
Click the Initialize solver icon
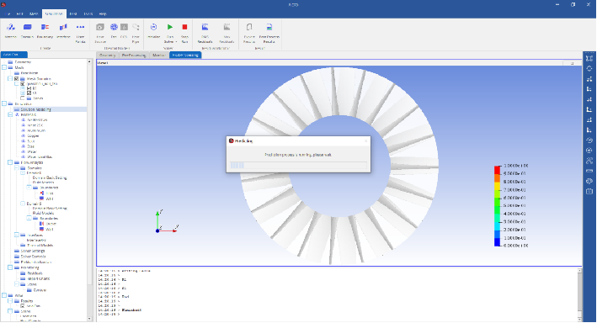154,27
